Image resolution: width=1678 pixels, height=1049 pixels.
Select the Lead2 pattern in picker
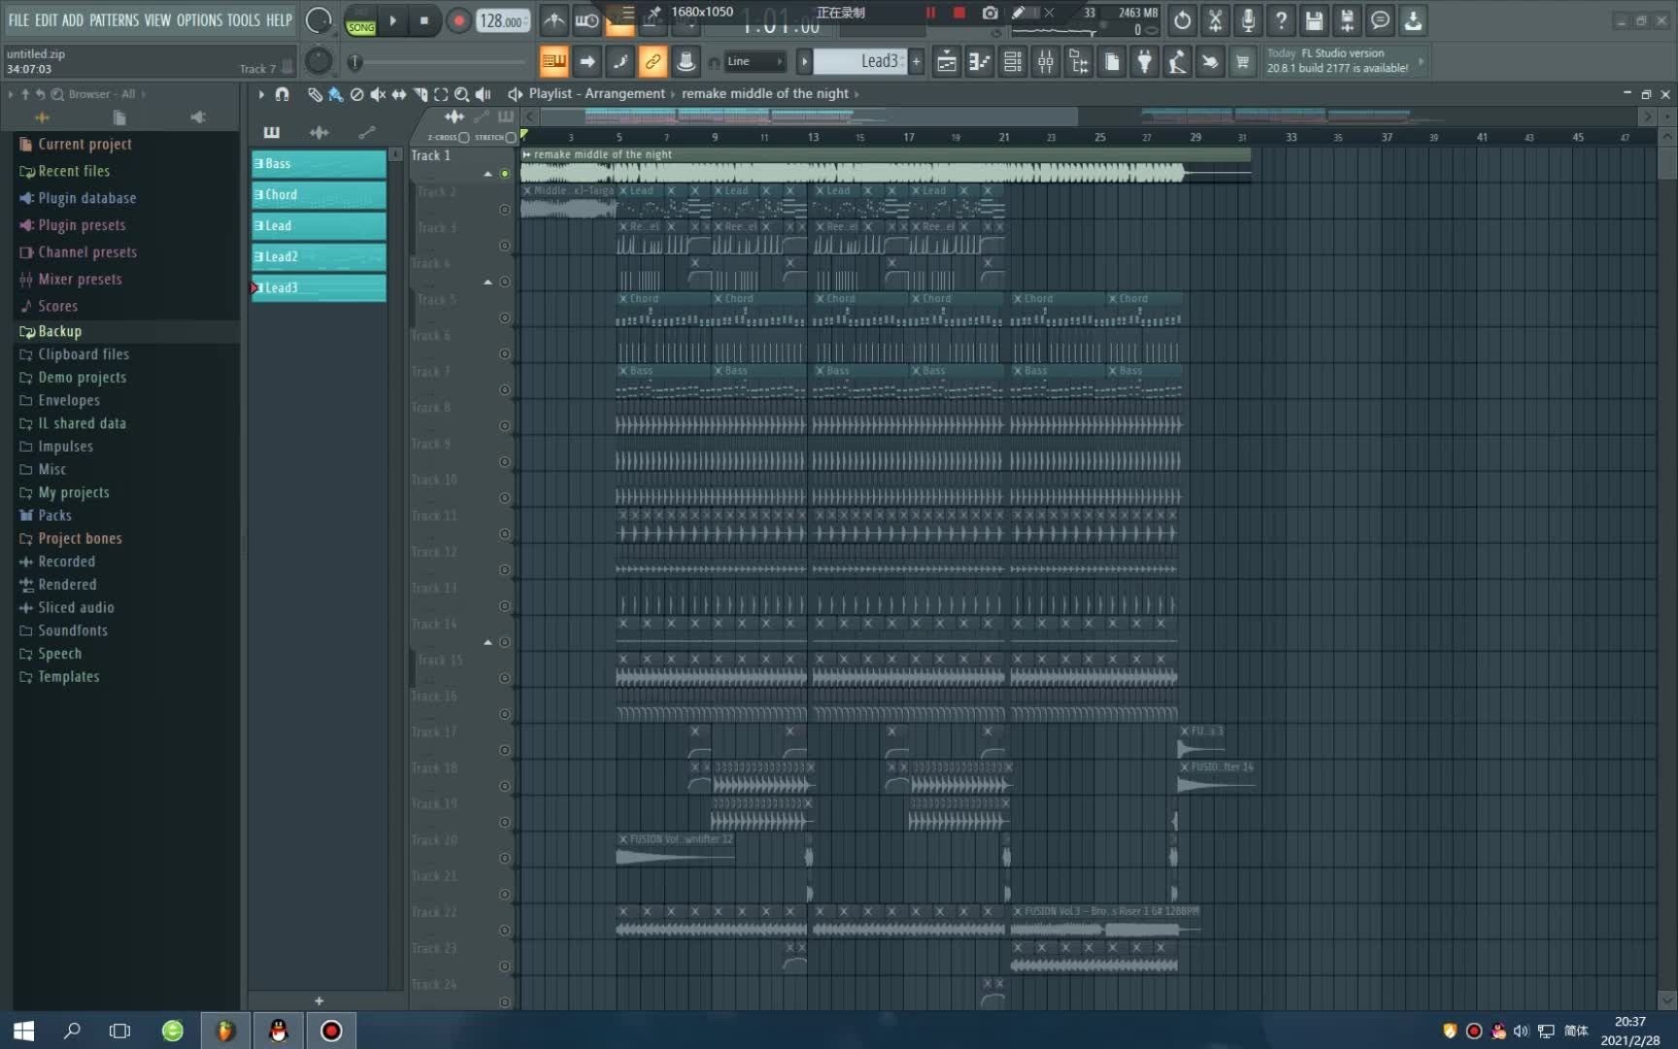(319, 256)
